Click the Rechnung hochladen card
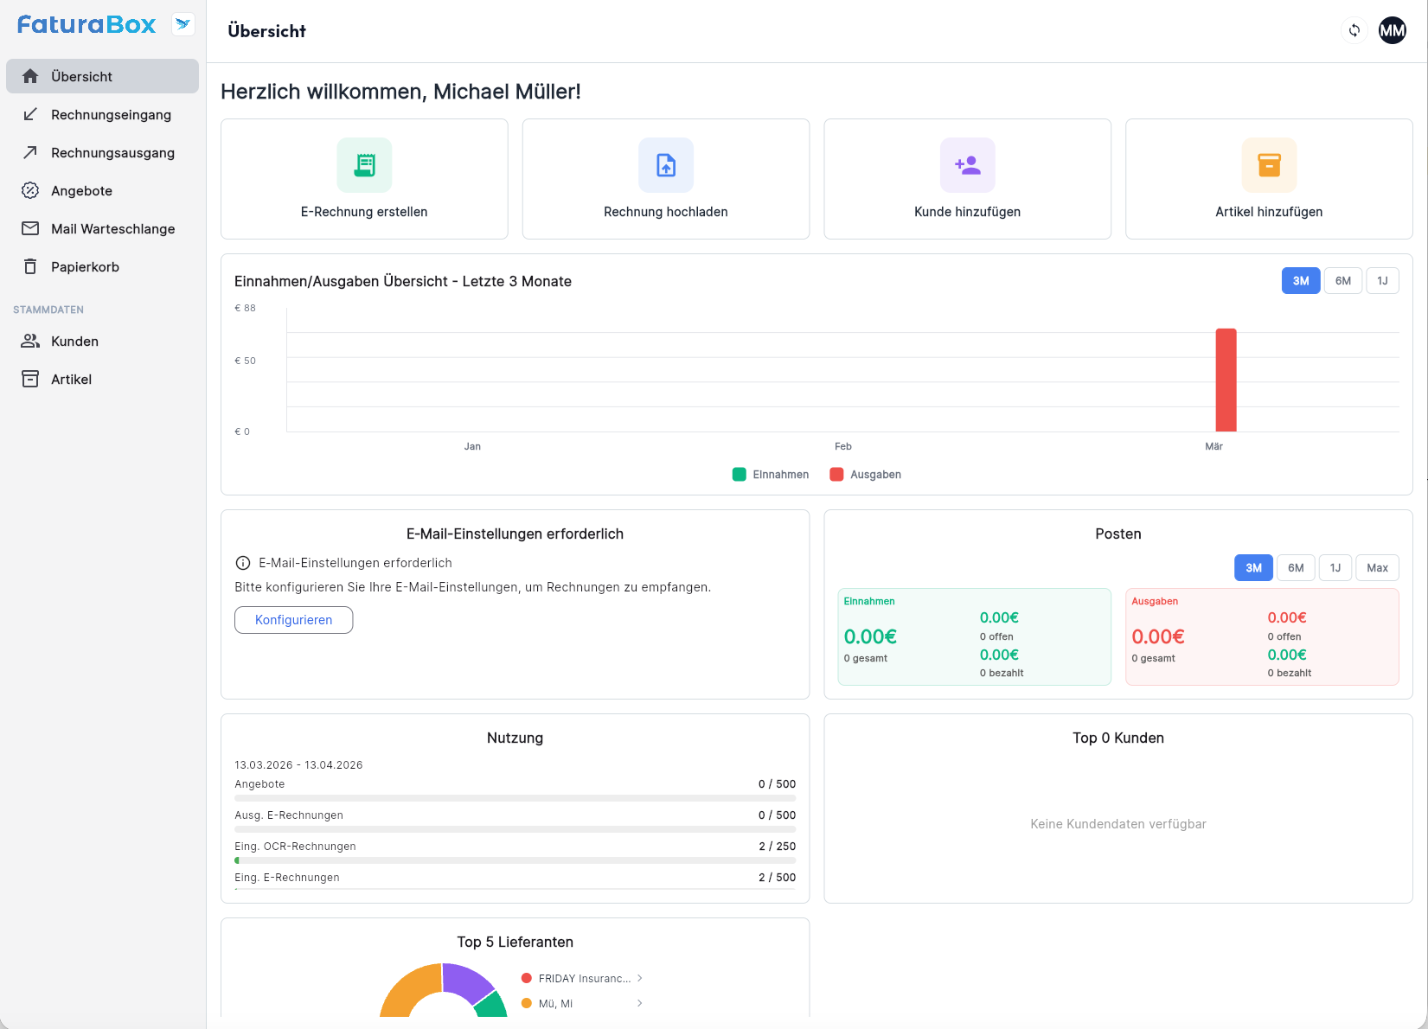Image resolution: width=1428 pixels, height=1029 pixels. point(665,179)
